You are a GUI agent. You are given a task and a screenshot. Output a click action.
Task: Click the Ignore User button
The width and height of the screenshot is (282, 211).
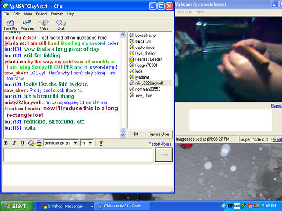[x=159, y=134]
